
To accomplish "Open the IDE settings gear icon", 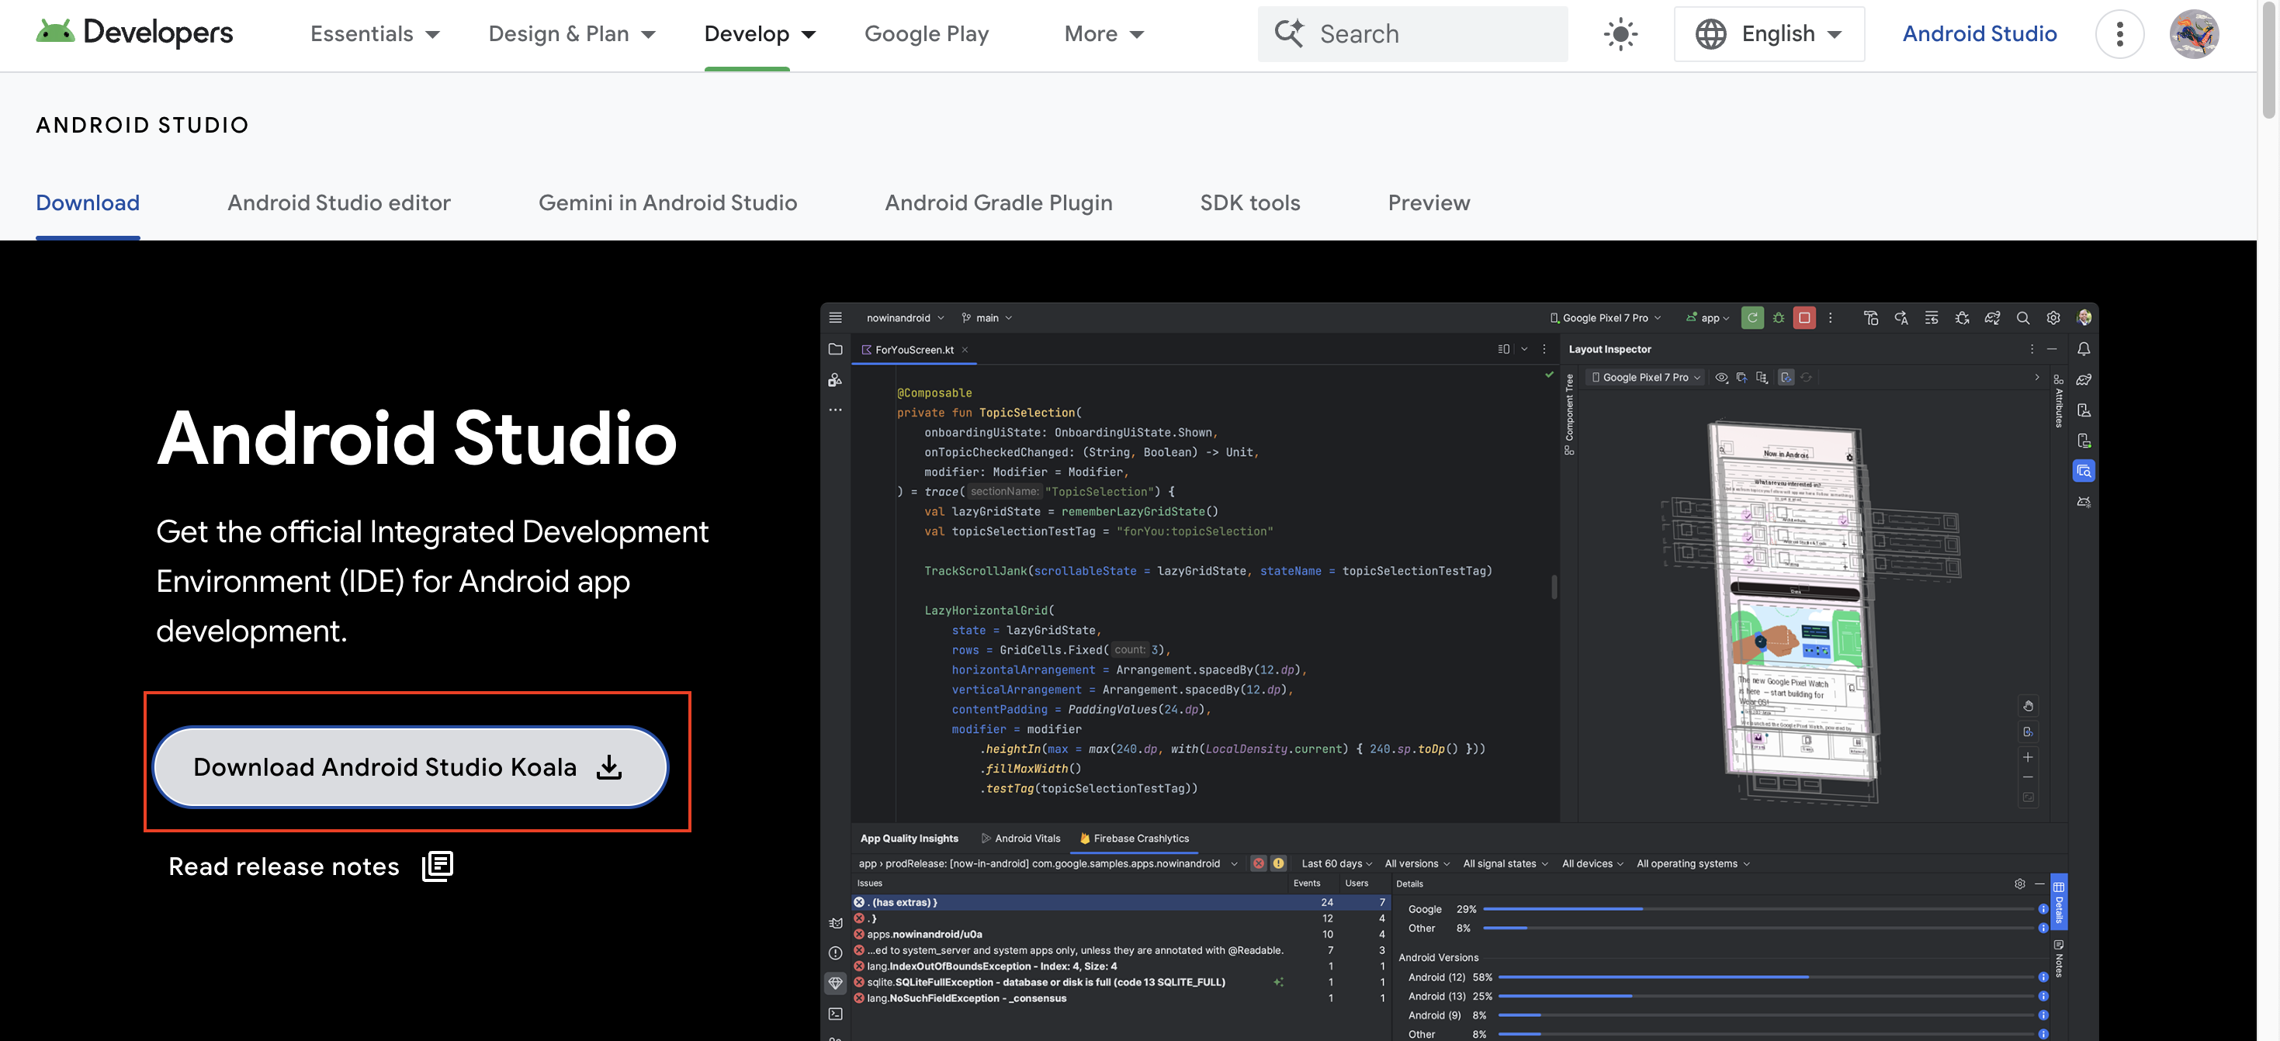I will point(2053,318).
